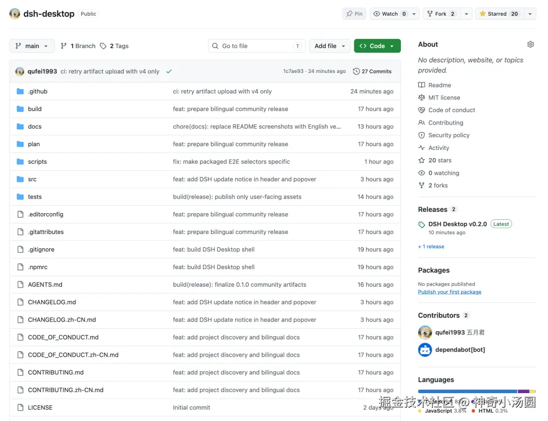Image resolution: width=548 pixels, height=421 pixels.
Task: Click the purple segment of the languages bar
Action: coord(524,391)
